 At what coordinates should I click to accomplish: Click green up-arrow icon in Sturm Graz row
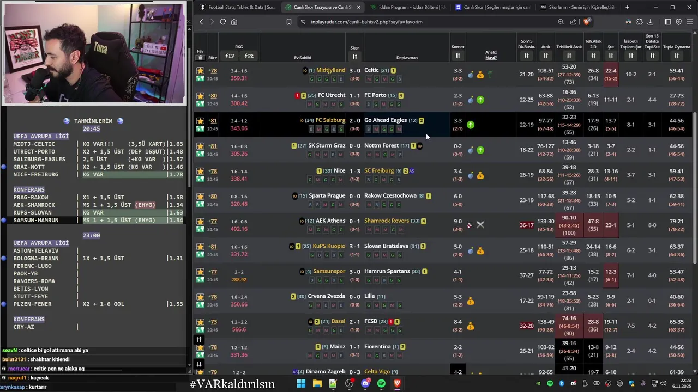[x=480, y=150]
